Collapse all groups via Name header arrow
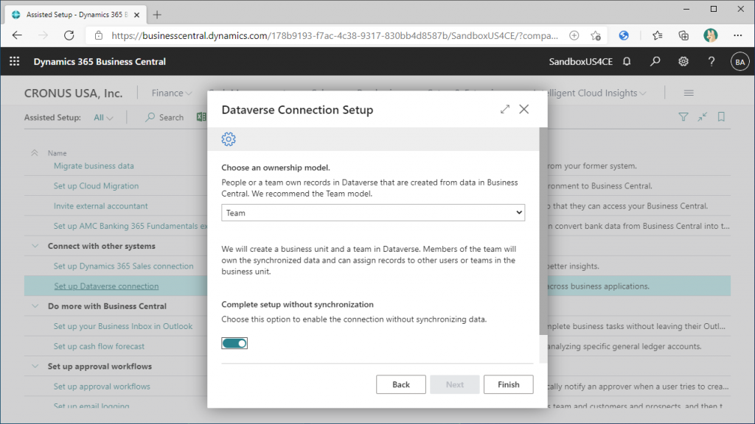Screen dimensions: 755x424 pos(34,153)
